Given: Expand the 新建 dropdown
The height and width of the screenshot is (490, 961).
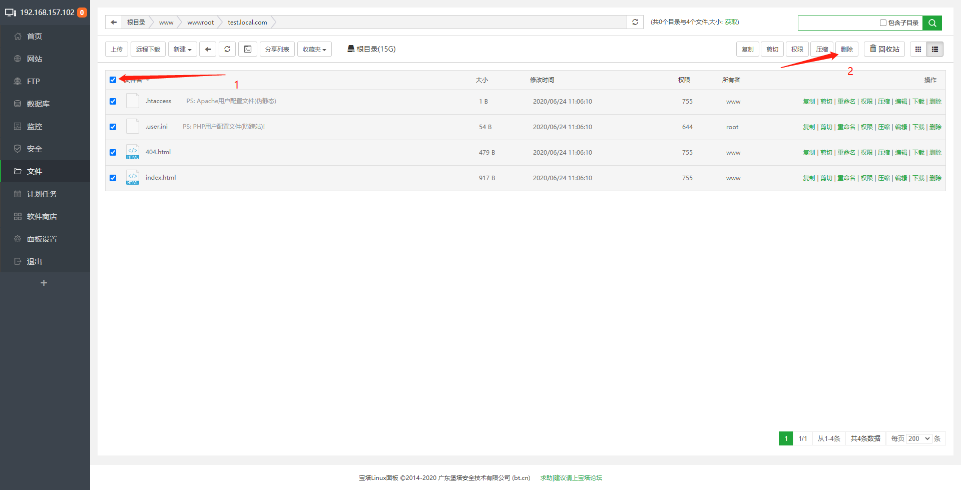Looking at the screenshot, I should (x=183, y=49).
